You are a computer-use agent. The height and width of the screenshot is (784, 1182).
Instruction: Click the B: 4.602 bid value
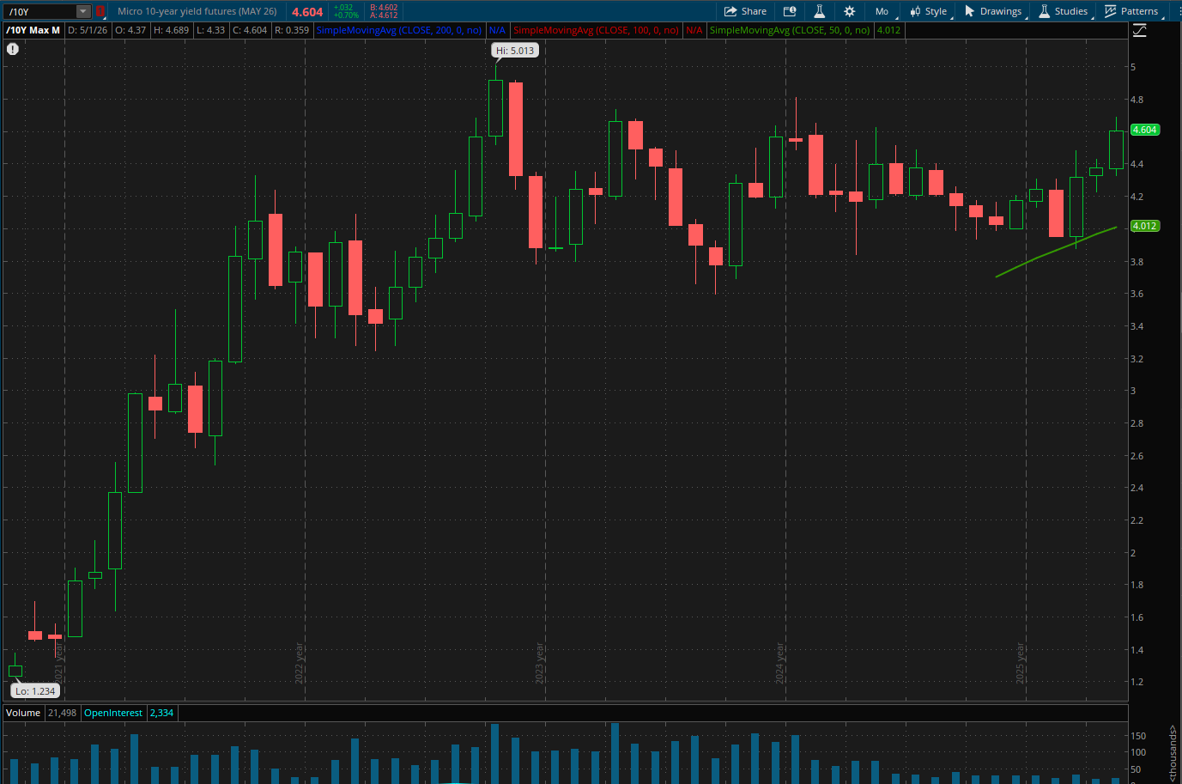pos(384,8)
